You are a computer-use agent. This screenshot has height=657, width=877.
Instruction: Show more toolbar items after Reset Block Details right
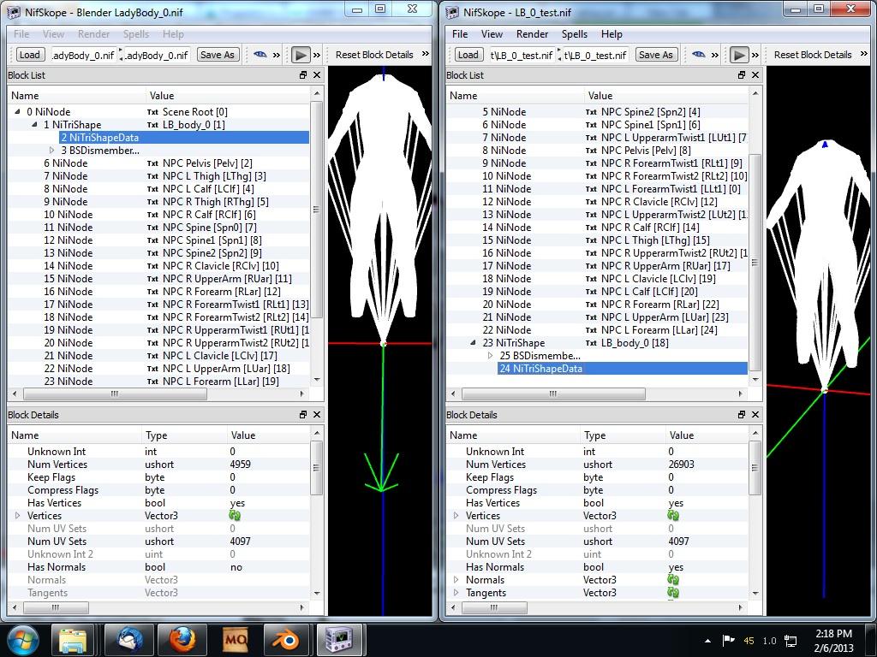864,54
